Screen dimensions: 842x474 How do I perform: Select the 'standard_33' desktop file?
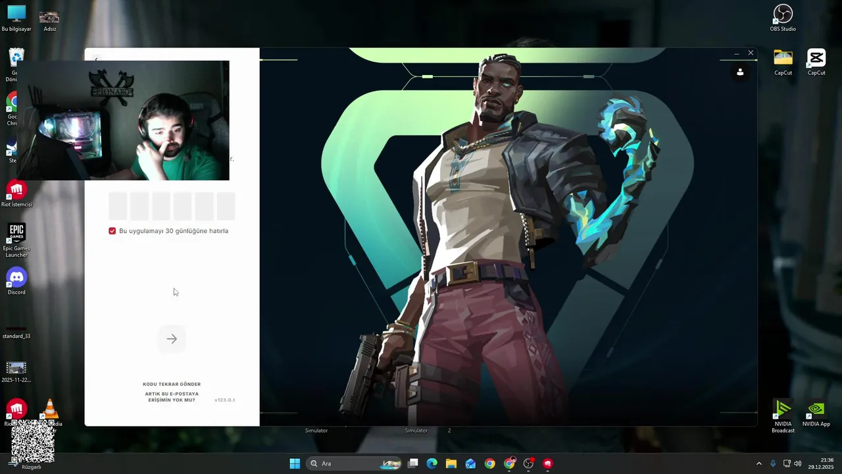pyautogui.click(x=16, y=331)
